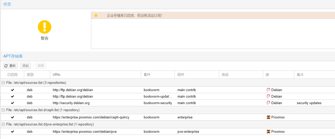Select the https://enterprise.proxmox.com/debian/pve URI cell
335x139 pixels.
tap(85, 131)
